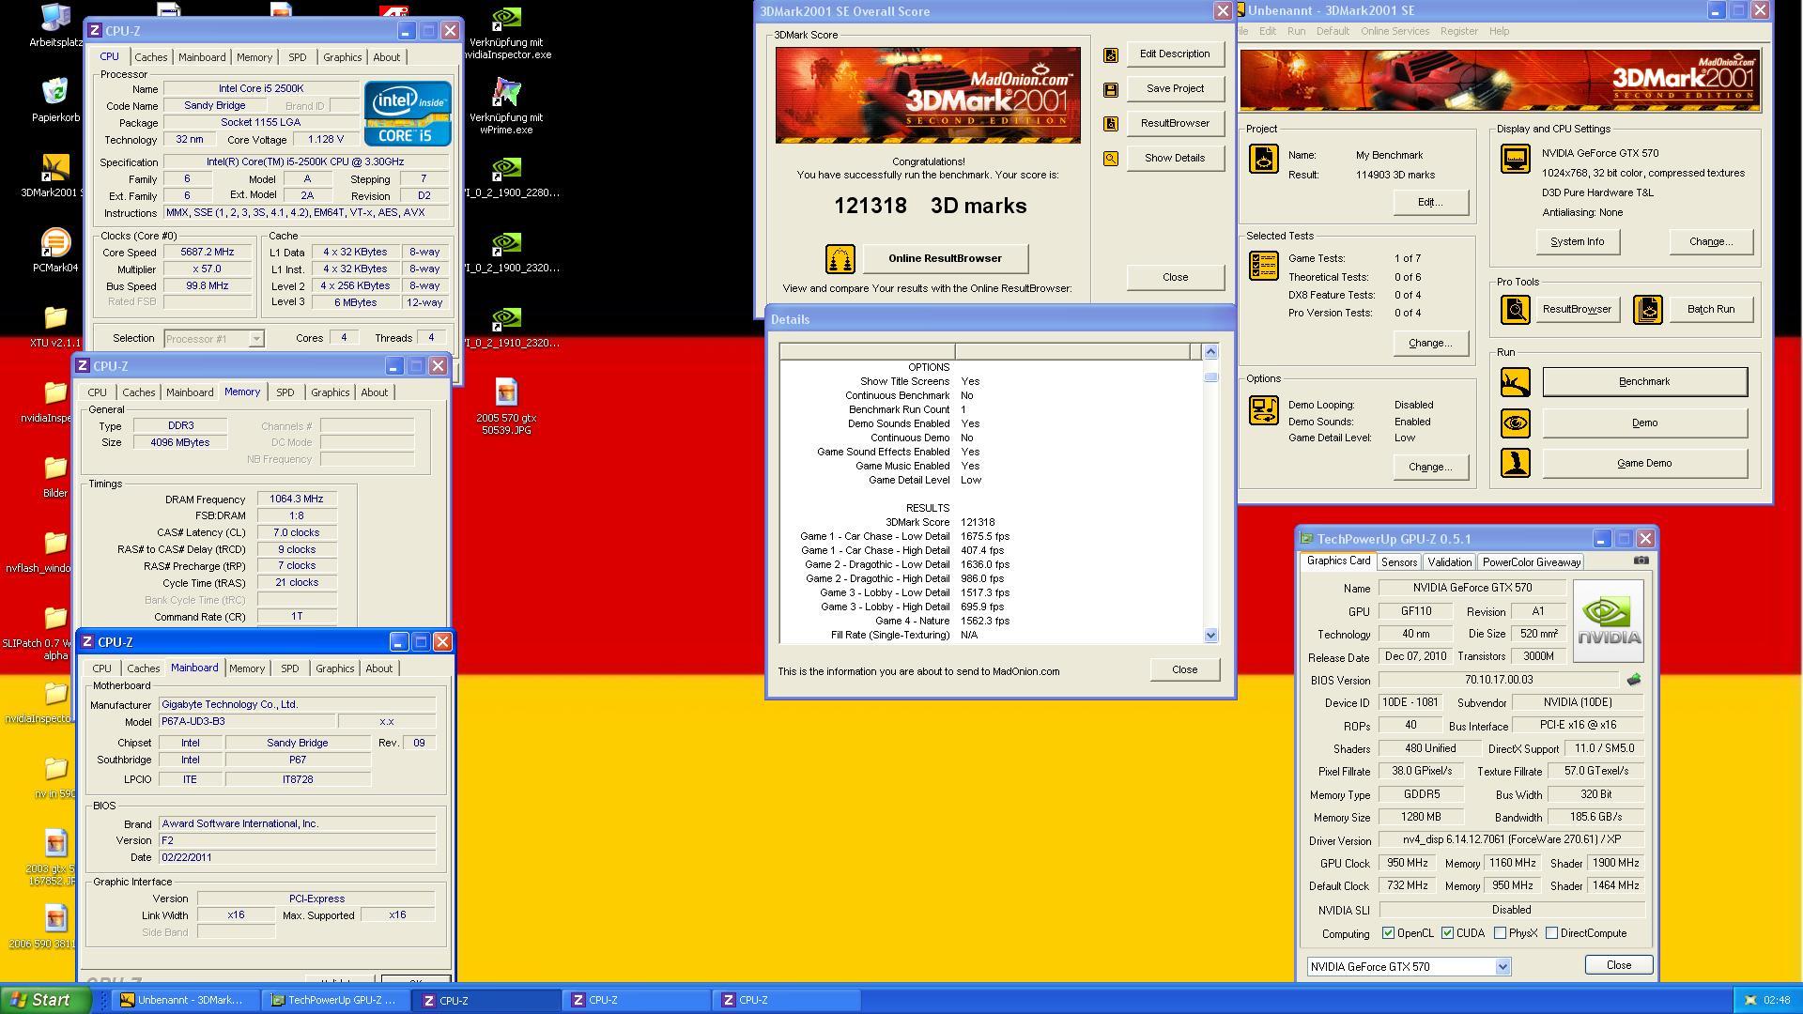This screenshot has width=1803, height=1014.
Task: Click the System Info button
Action: coord(1577,241)
